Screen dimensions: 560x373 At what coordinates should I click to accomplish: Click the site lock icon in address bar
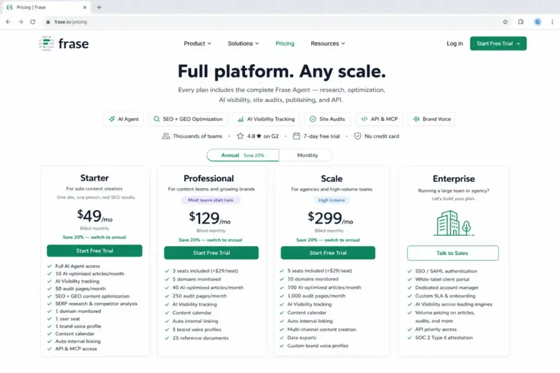[48, 22]
